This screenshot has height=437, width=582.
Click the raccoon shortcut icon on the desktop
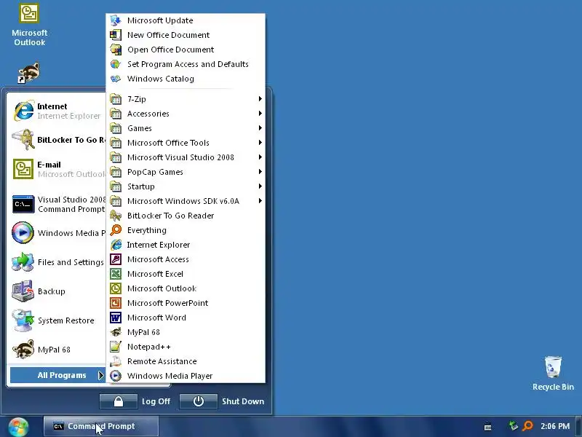coord(28,73)
